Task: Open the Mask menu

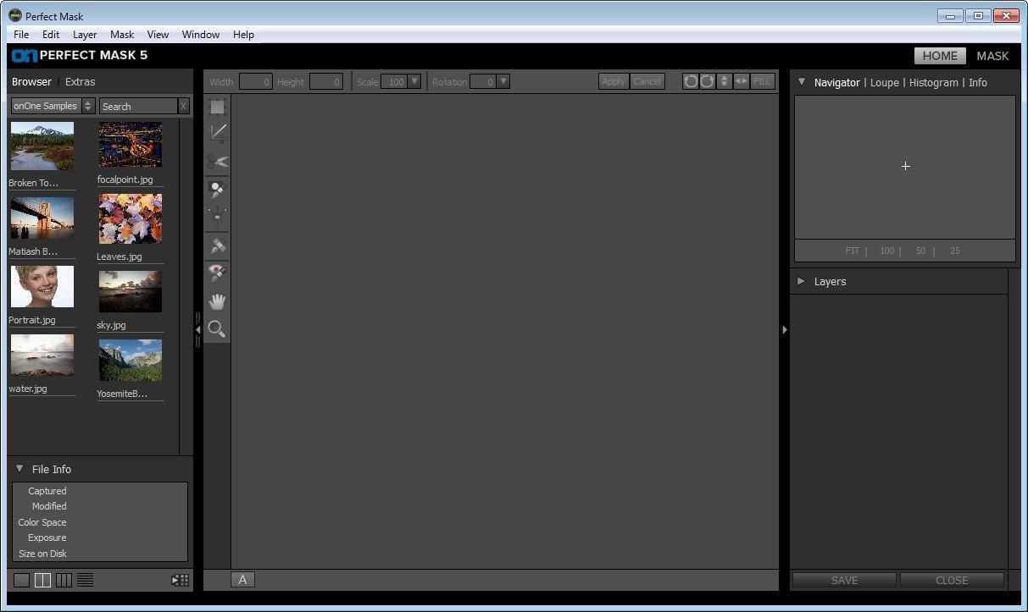Action: 122,35
